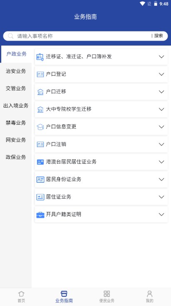Tap the magnifier icon in the search bar

[10, 36]
